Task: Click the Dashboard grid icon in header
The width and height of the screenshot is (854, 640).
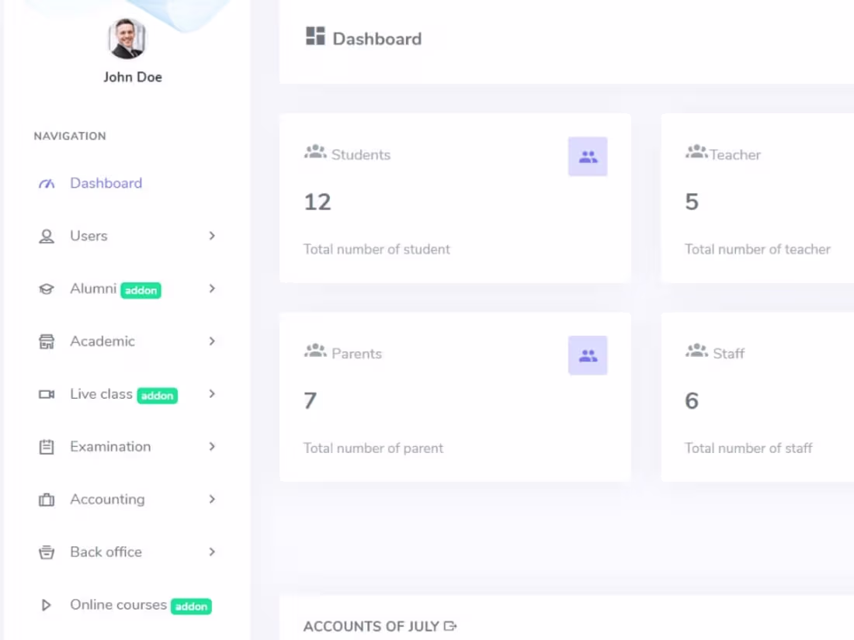Action: pos(315,36)
